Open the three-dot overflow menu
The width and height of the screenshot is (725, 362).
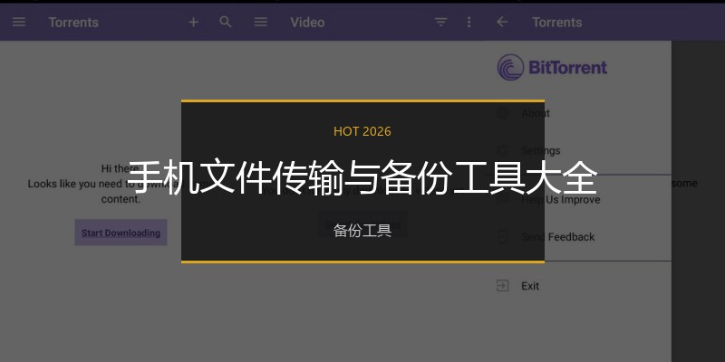coord(469,22)
